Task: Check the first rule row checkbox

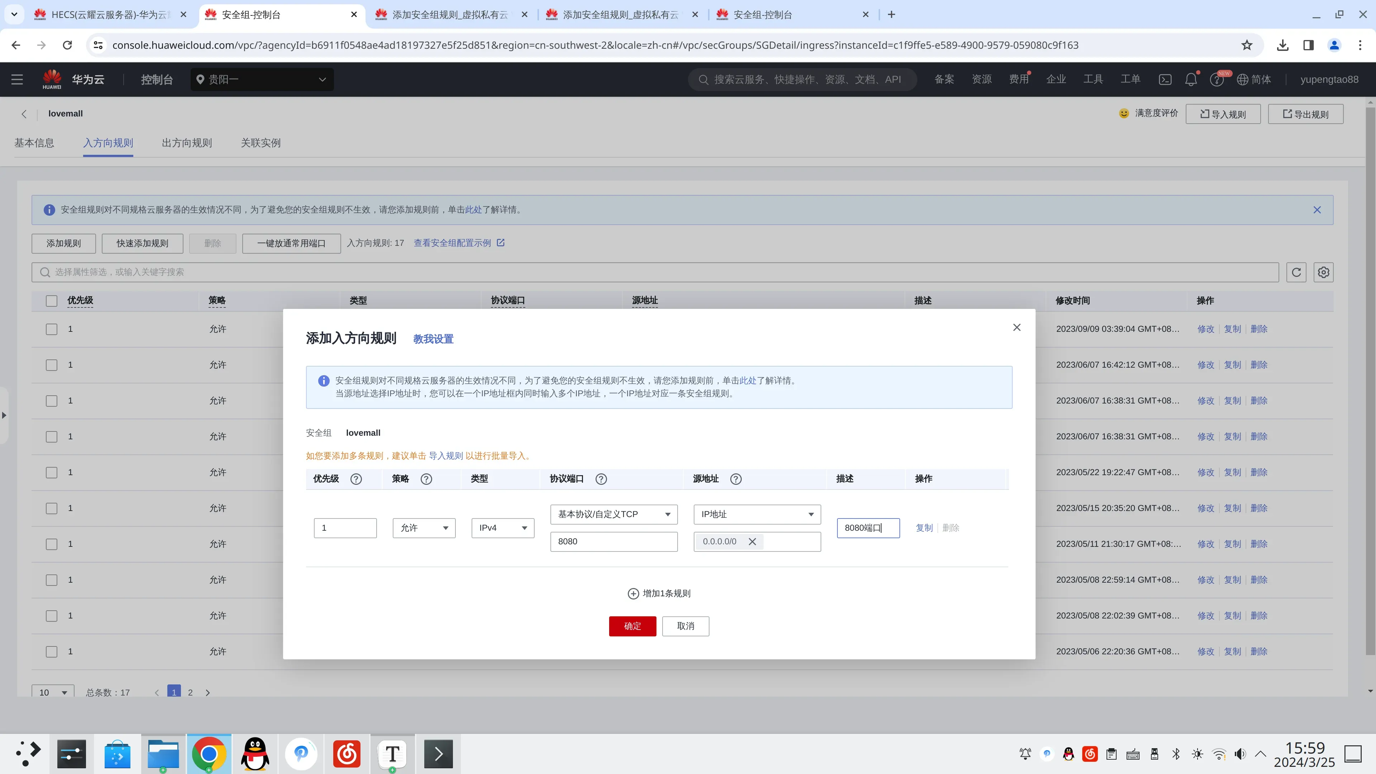Action: [x=51, y=329]
